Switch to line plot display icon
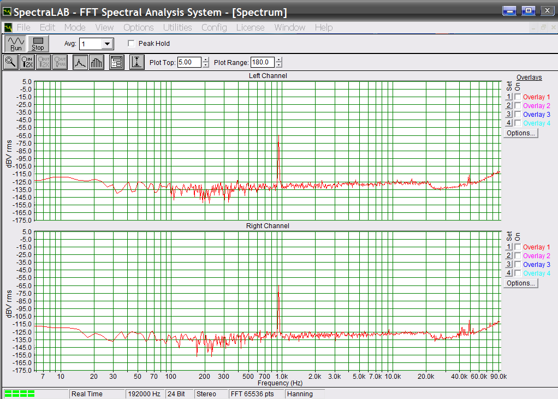The image size is (558, 399). pyautogui.click(x=80, y=62)
